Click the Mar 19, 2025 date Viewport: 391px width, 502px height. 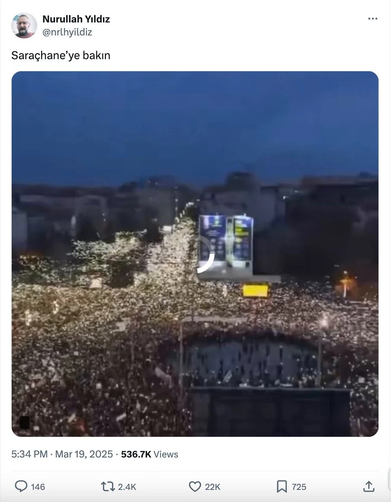(84, 454)
